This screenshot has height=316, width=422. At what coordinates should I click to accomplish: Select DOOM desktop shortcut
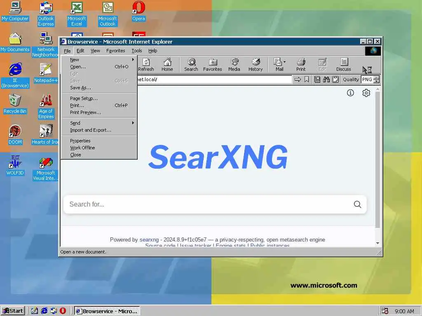click(15, 135)
